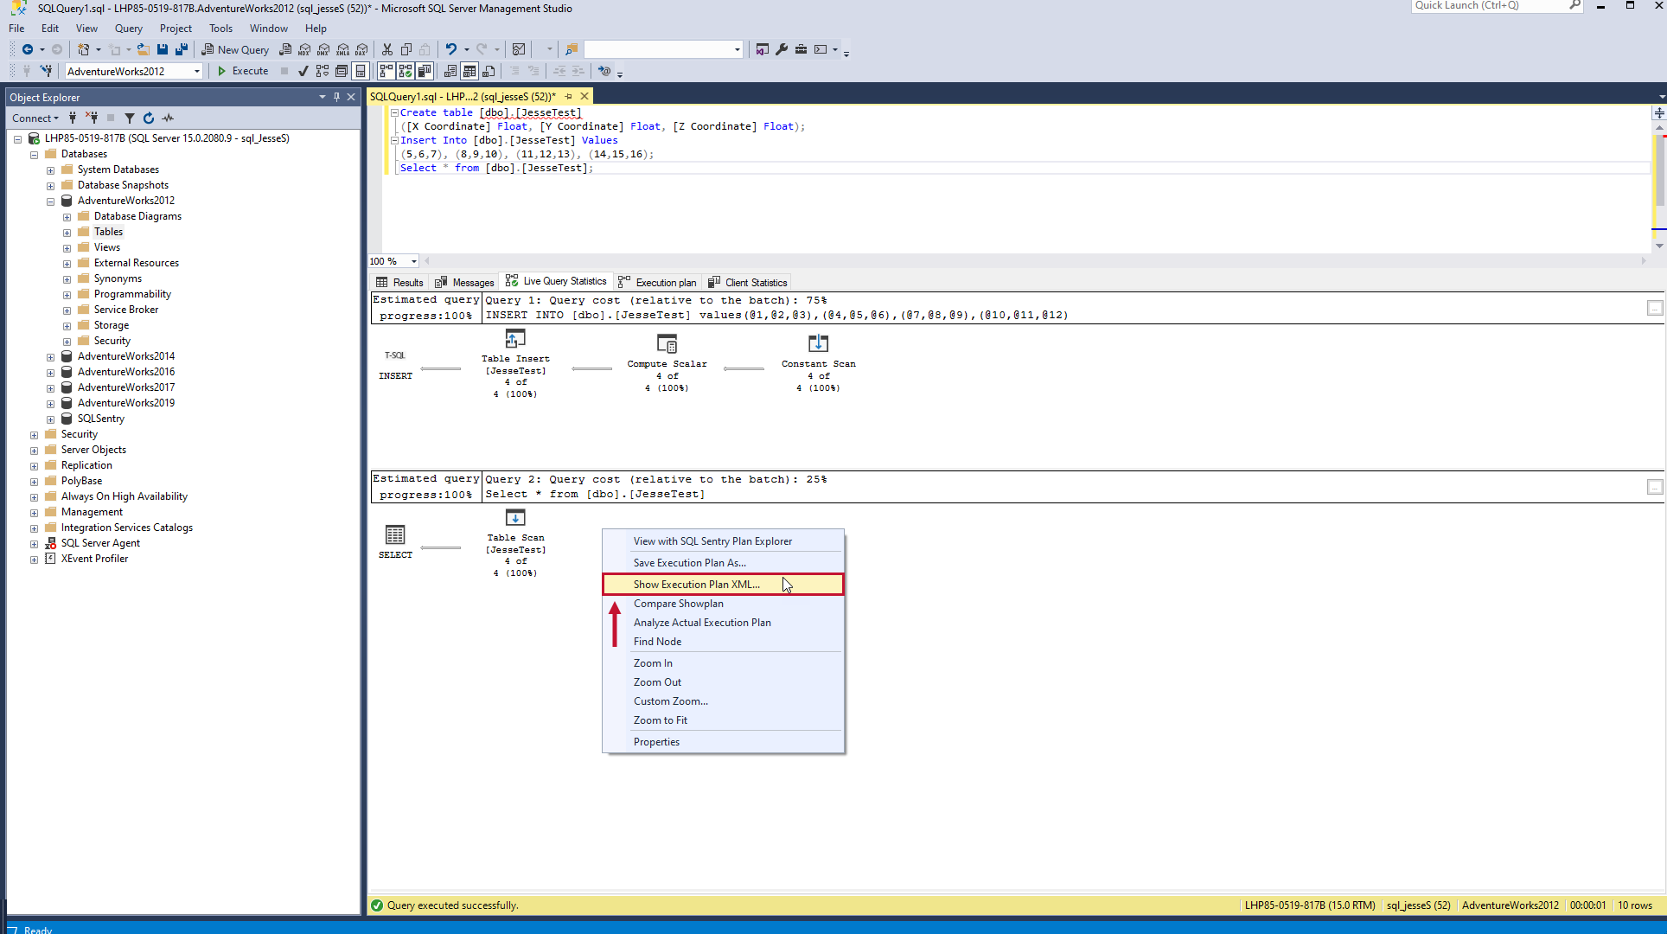Open the AdventureWorks2012 database dropdown
1667x934 pixels.
coord(196,71)
